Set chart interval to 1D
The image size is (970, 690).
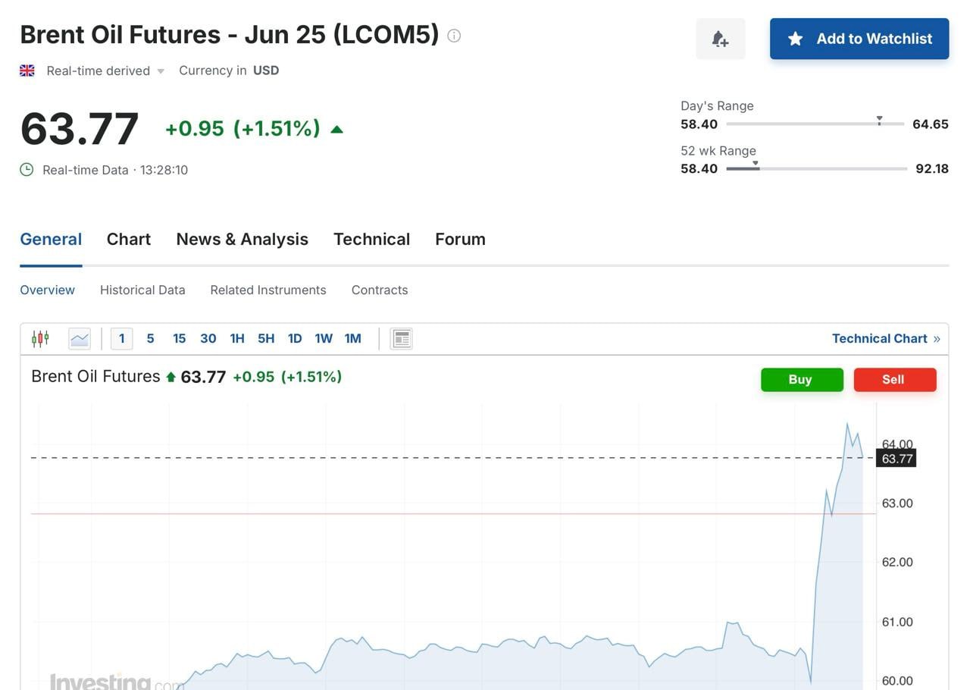tap(295, 338)
